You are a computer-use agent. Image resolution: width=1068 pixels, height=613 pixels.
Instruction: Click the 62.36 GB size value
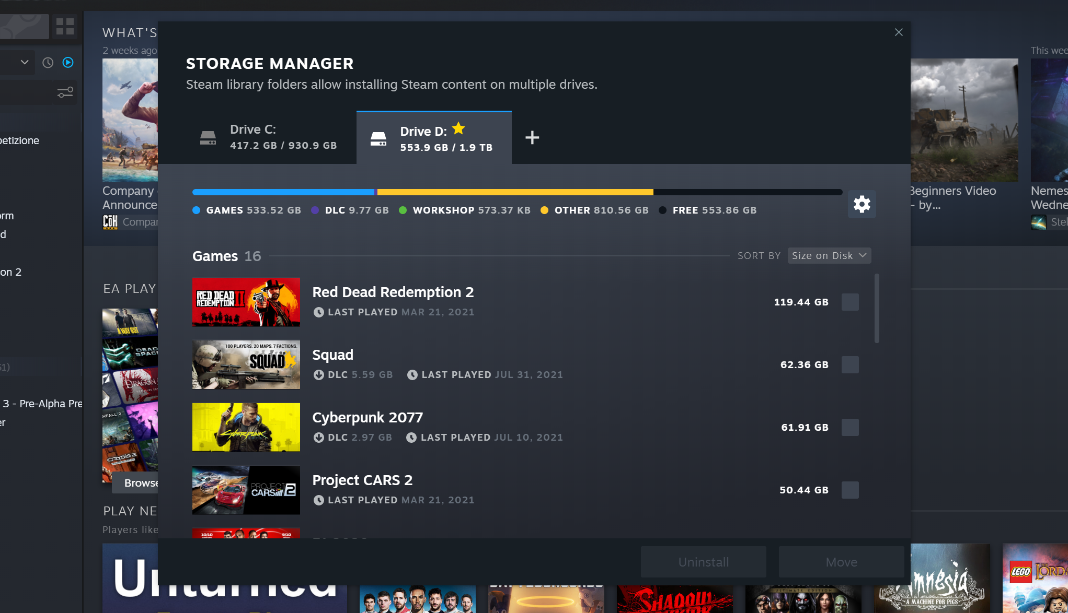(804, 365)
